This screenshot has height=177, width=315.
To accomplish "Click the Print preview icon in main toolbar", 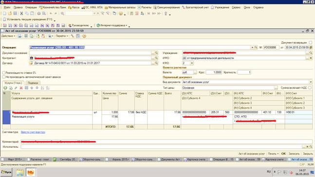I will coord(44,14).
